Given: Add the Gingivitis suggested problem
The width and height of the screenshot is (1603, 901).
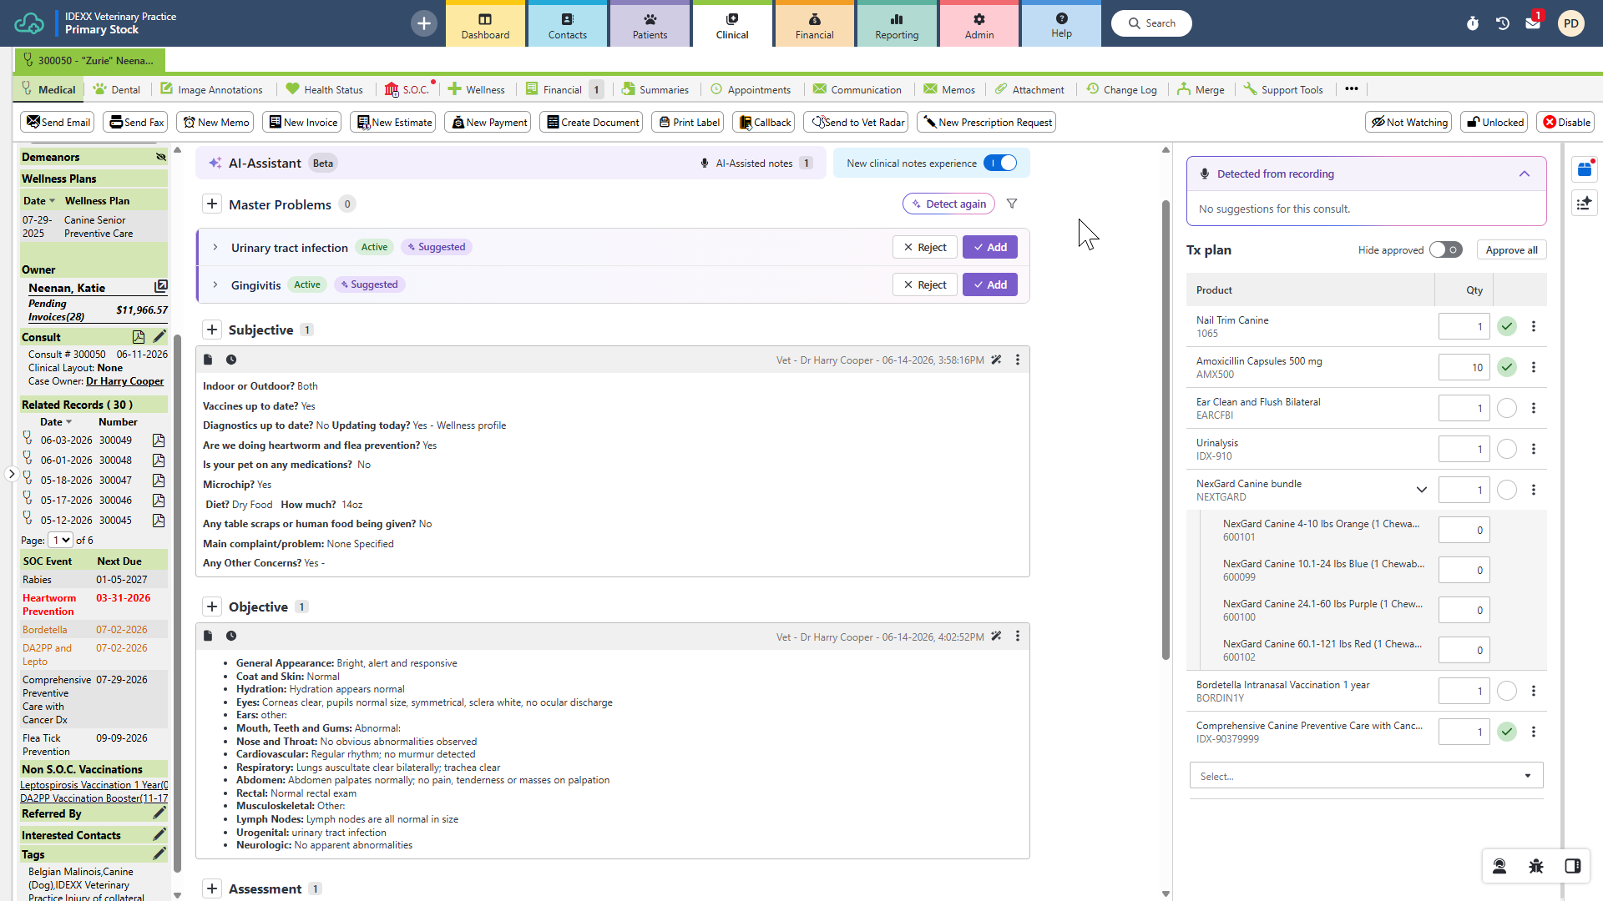Looking at the screenshot, I should point(990,284).
